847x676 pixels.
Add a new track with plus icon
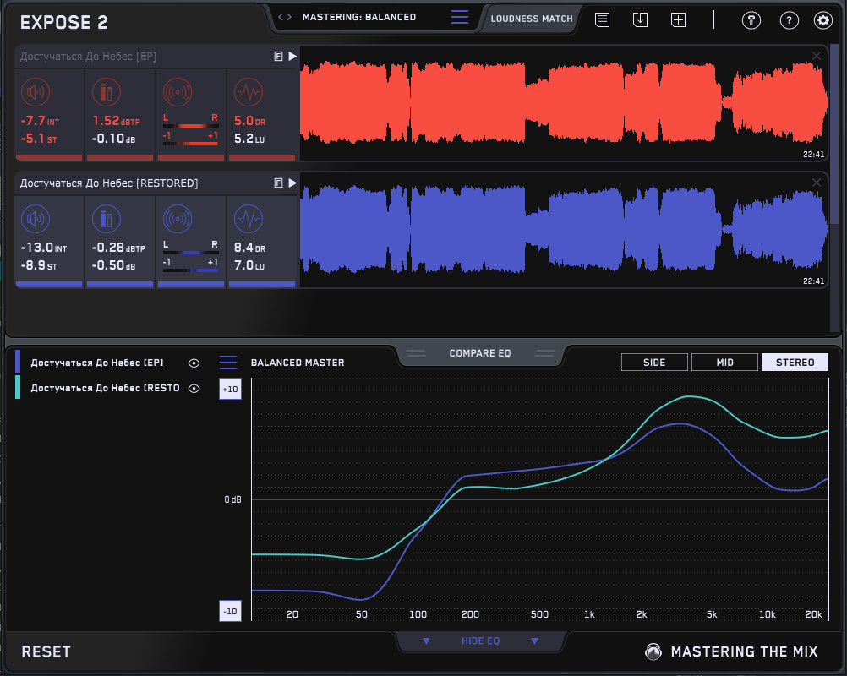click(x=678, y=19)
